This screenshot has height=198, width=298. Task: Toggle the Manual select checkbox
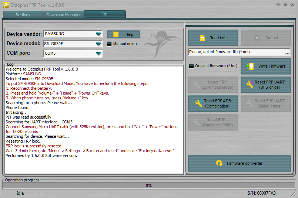[109, 44]
